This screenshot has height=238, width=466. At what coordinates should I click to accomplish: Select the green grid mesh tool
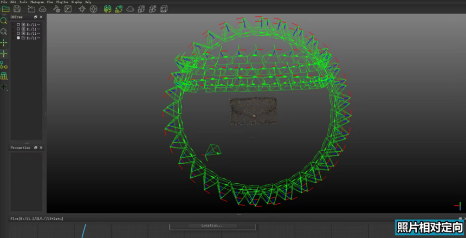tap(4, 76)
